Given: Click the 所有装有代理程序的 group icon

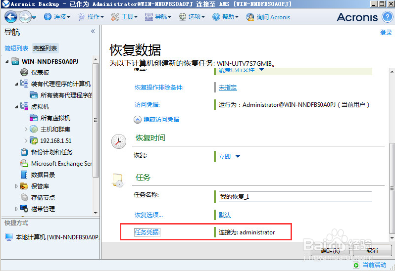Looking at the screenshot, I should coord(34,95).
